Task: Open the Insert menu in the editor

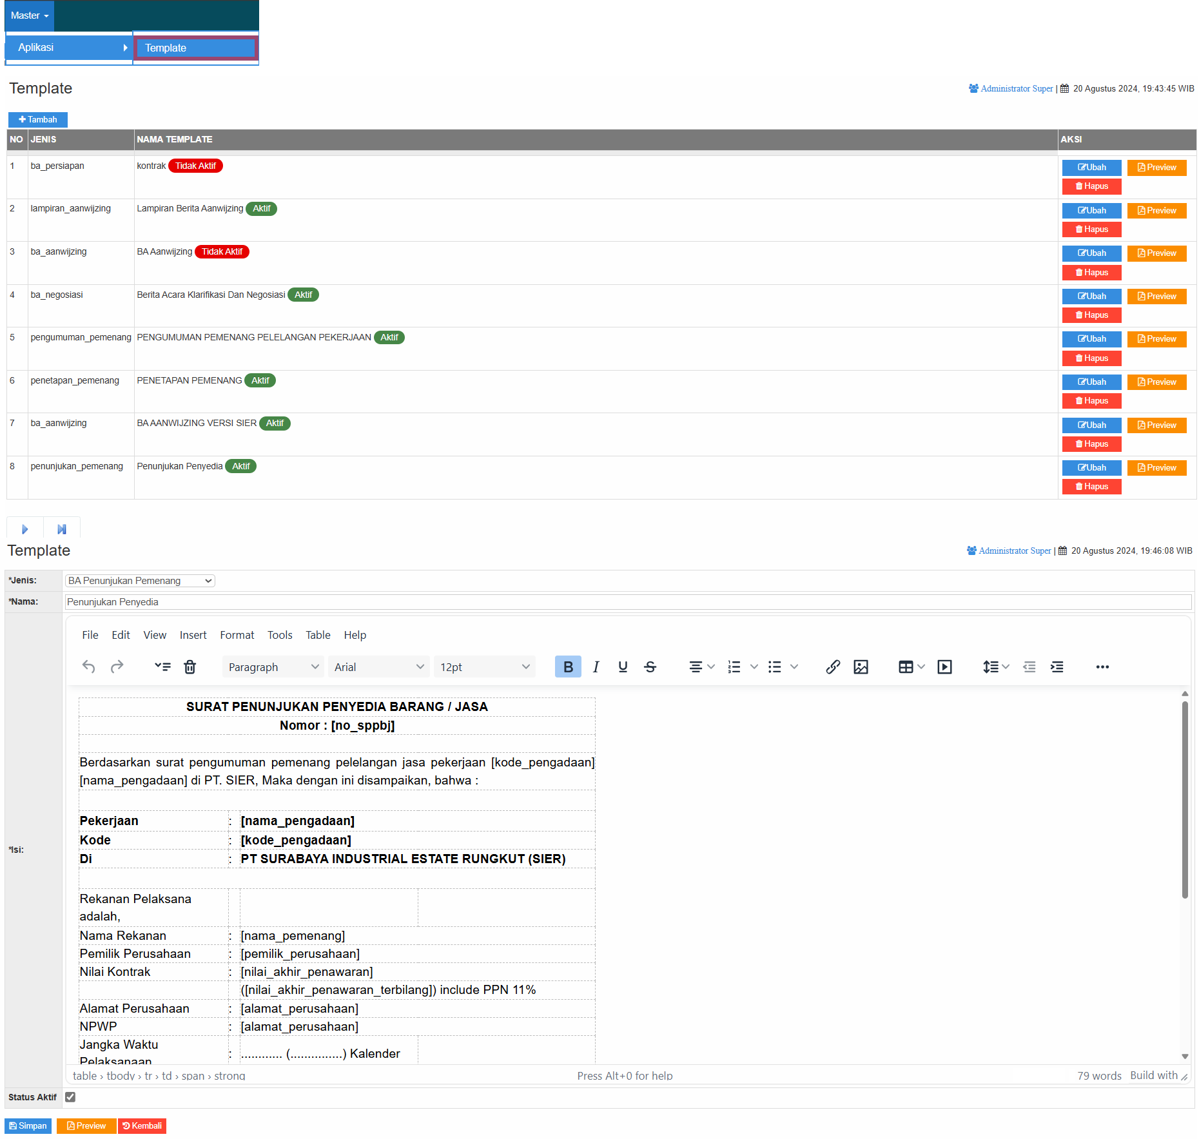Action: pos(193,635)
